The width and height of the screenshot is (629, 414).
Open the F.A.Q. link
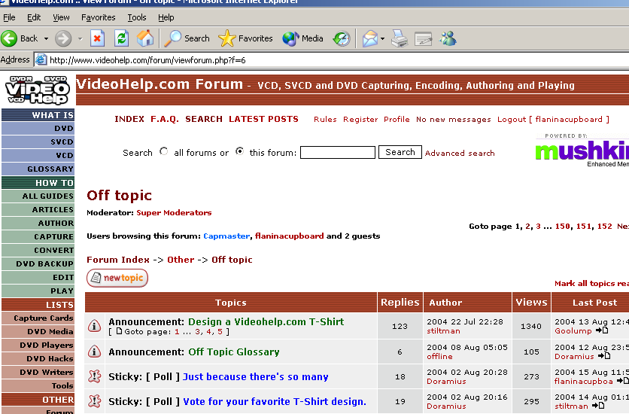click(165, 119)
